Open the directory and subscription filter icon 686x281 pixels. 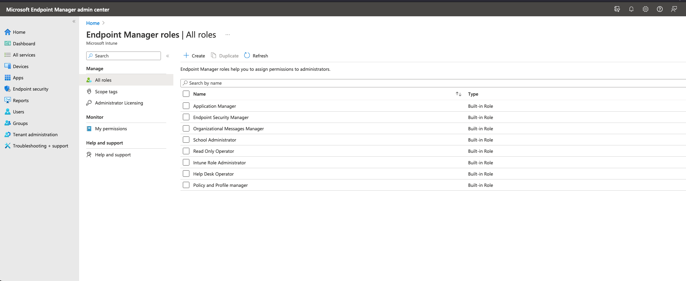617,9
